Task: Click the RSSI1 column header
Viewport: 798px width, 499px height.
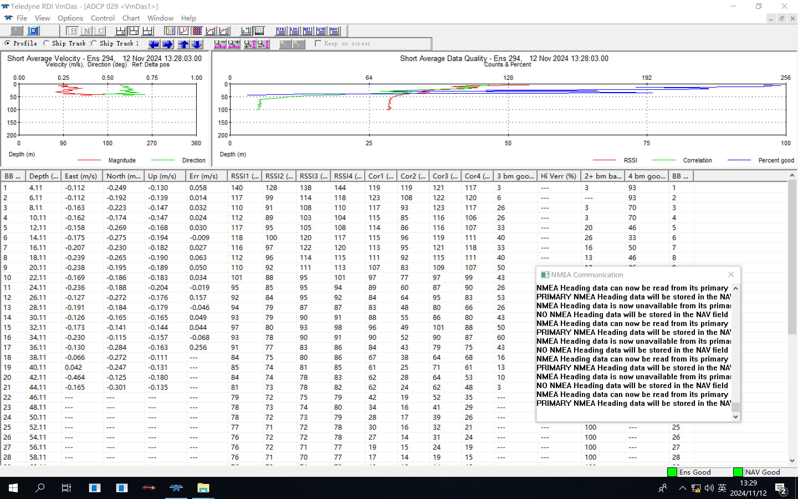Action: coord(244,176)
